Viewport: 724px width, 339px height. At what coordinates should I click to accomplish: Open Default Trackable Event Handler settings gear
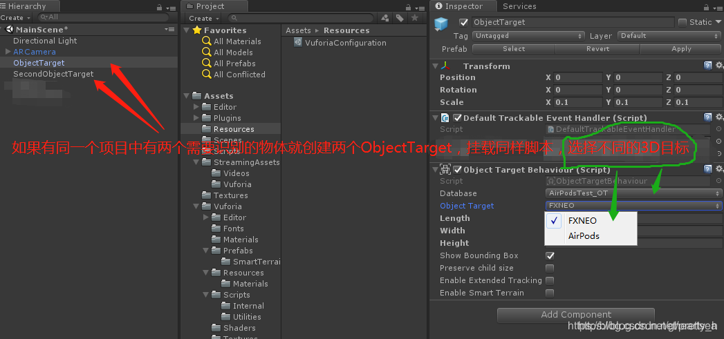[718, 117]
